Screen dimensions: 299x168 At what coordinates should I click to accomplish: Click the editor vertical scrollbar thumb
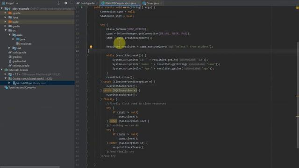[298, 95]
